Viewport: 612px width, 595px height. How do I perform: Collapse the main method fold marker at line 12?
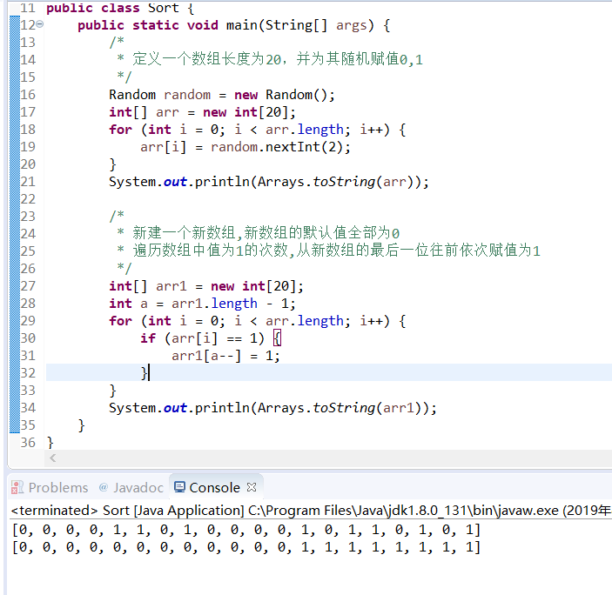click(x=40, y=24)
